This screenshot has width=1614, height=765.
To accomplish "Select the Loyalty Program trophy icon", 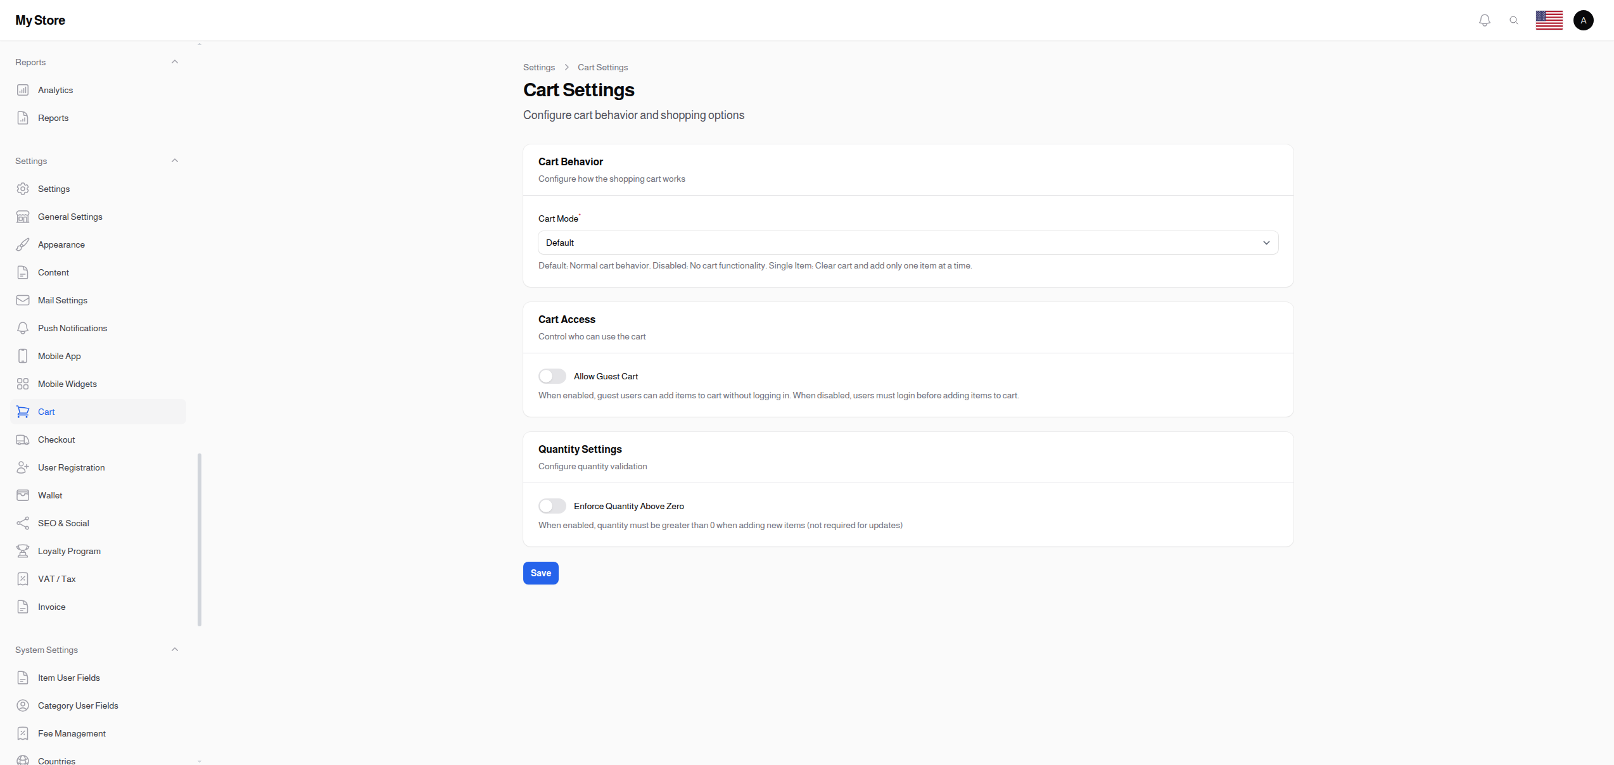I will 23,551.
